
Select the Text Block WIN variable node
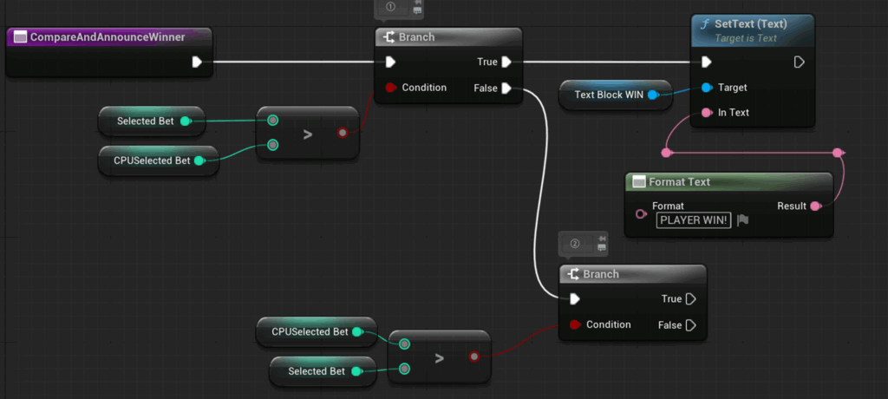(x=608, y=95)
